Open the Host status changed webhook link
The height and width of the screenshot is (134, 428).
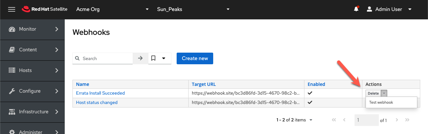tap(97, 103)
